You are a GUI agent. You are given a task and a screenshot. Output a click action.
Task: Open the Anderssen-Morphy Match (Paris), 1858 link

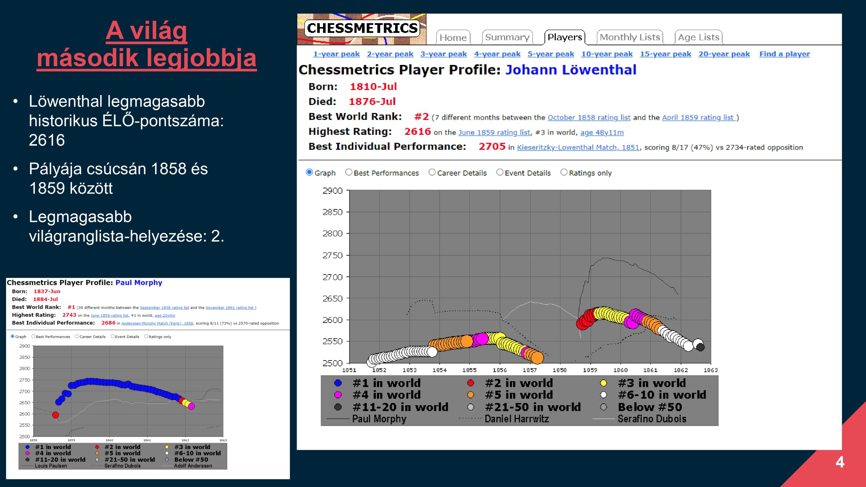(157, 323)
